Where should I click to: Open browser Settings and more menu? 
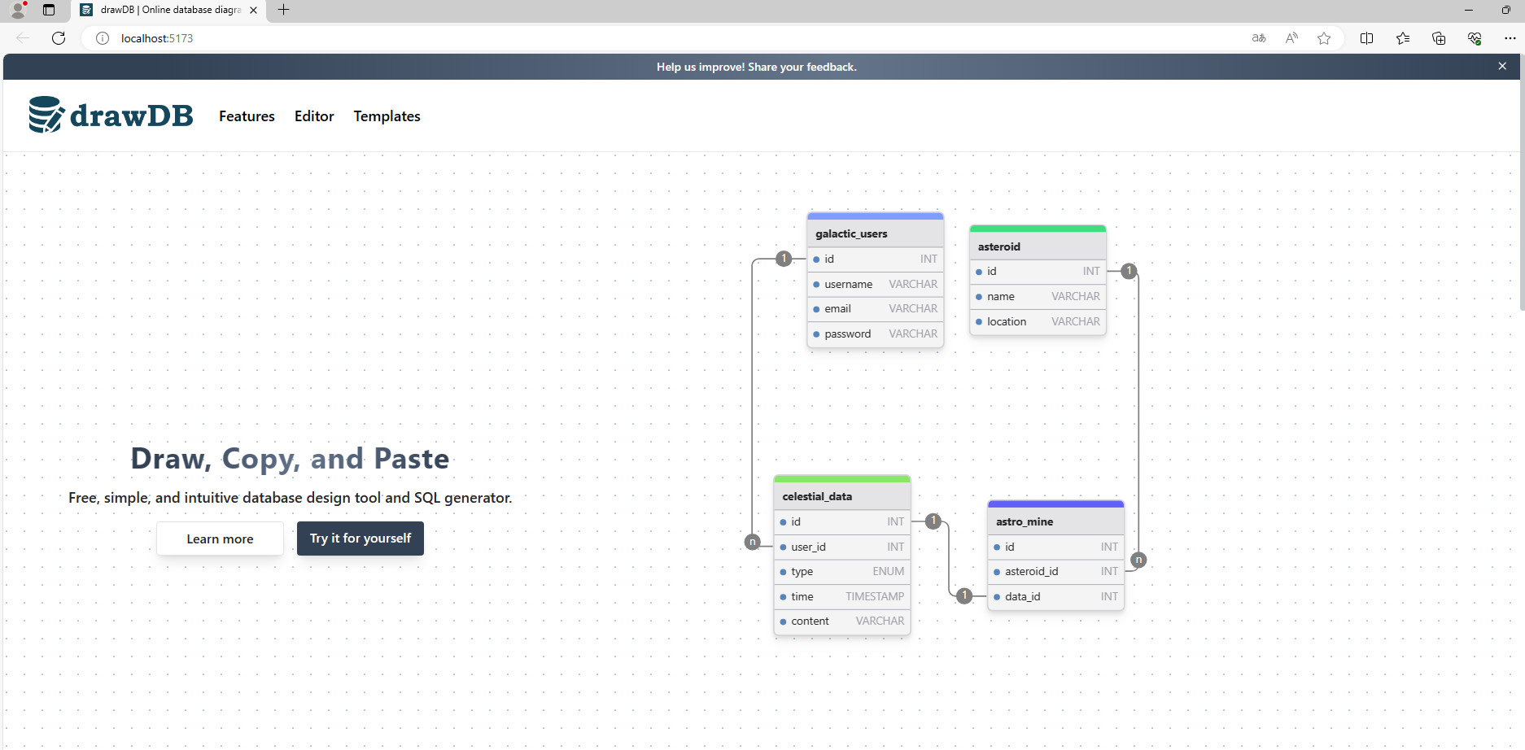tap(1510, 38)
